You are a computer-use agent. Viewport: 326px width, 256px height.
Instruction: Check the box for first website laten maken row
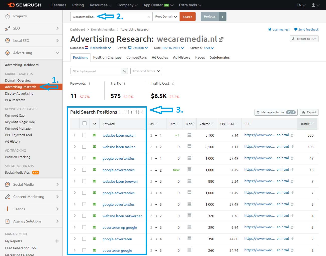(84, 135)
